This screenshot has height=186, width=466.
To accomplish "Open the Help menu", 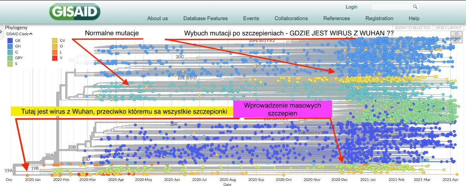I will (414, 18).
